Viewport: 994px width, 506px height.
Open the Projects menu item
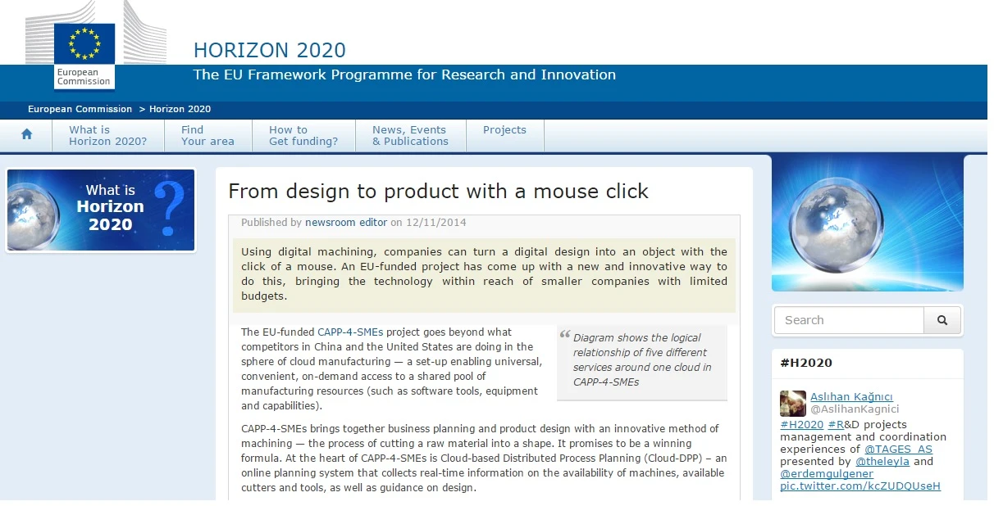504,129
